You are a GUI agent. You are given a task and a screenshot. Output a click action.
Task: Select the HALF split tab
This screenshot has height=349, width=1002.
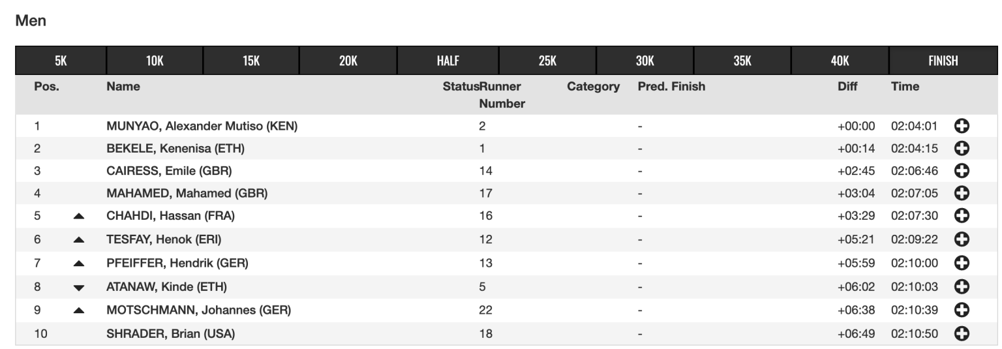click(448, 61)
